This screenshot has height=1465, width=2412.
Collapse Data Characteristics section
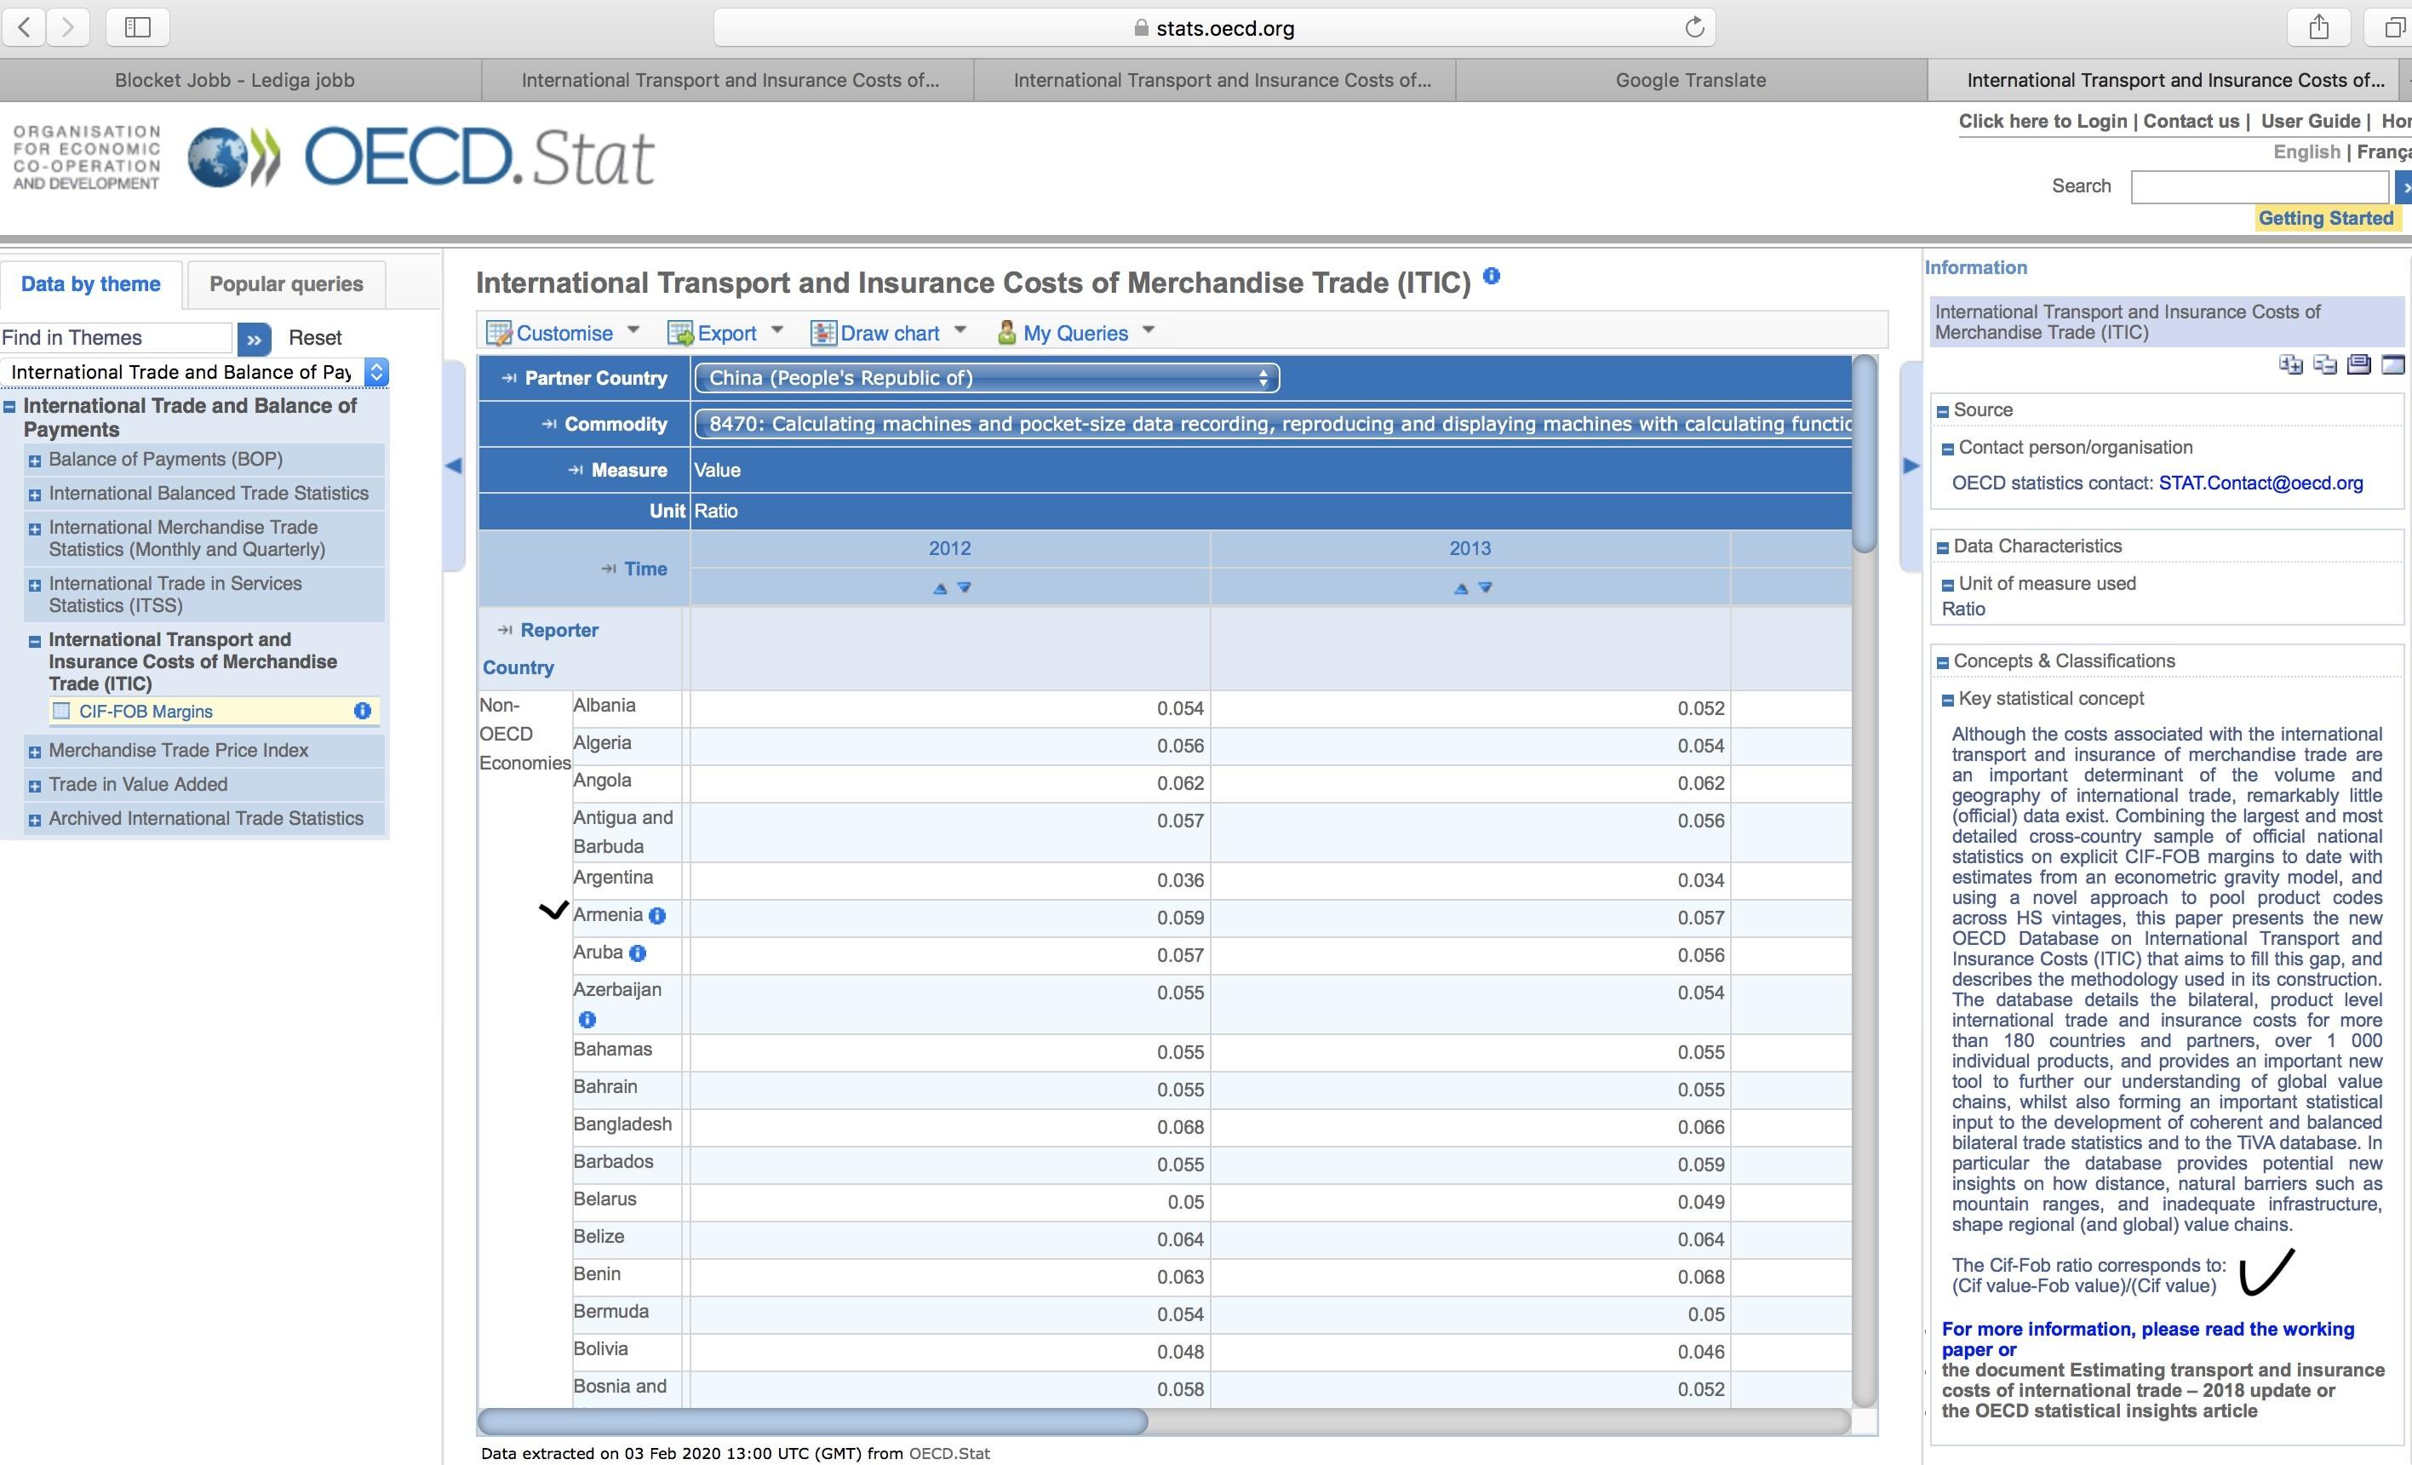coord(1943,548)
